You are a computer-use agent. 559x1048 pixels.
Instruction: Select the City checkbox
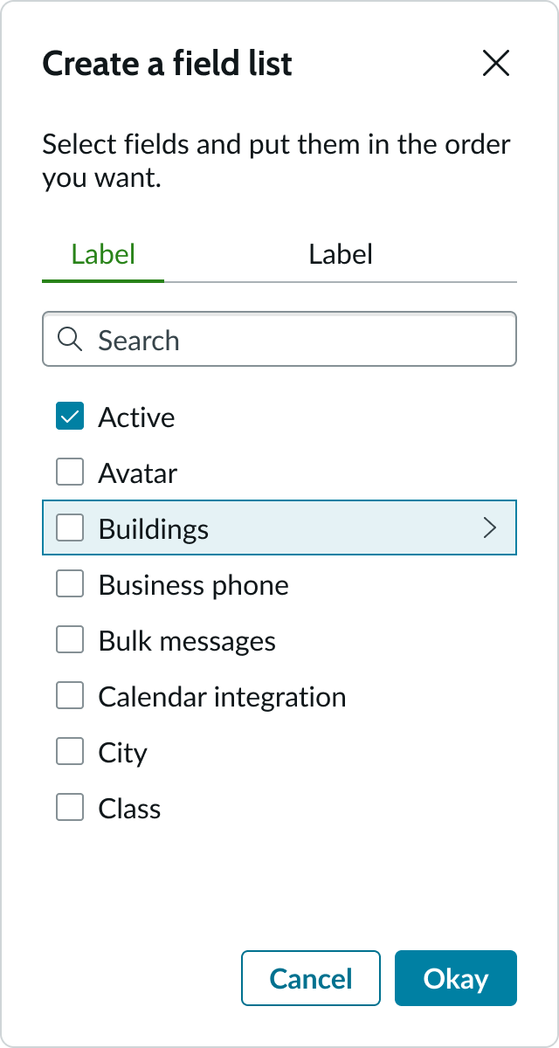tap(69, 751)
